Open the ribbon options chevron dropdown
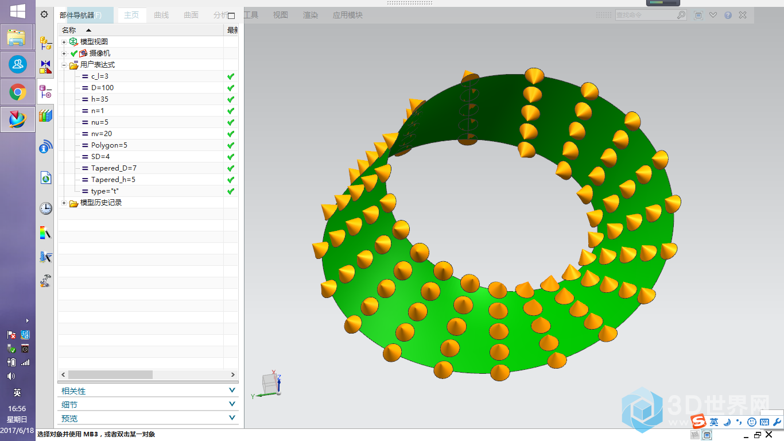 (713, 16)
